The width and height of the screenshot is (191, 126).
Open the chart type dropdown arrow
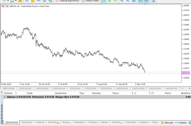[8, 1]
